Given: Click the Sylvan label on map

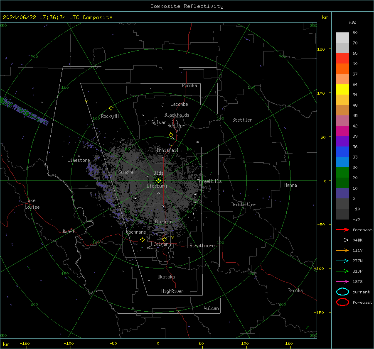Looking at the screenshot, I should pyautogui.click(x=159, y=122).
